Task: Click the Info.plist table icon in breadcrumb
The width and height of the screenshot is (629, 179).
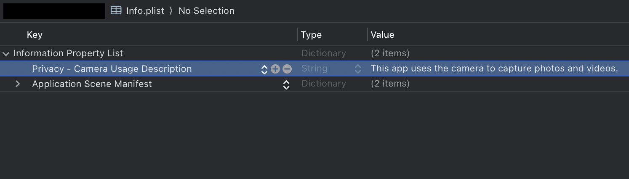Action: (116, 11)
